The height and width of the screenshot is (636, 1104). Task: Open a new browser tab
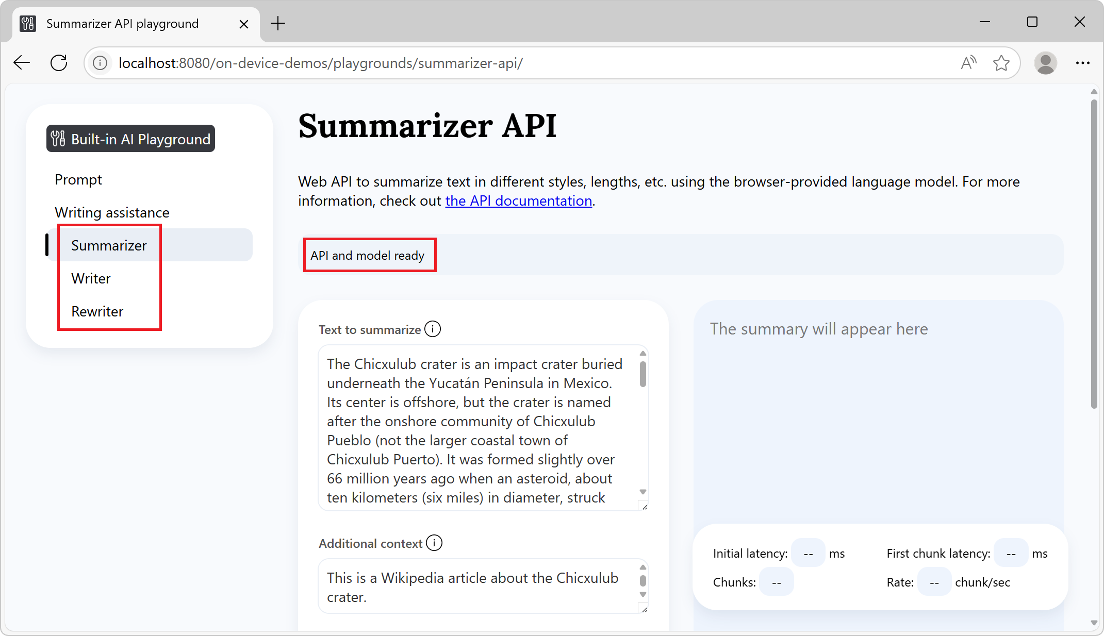coord(278,23)
